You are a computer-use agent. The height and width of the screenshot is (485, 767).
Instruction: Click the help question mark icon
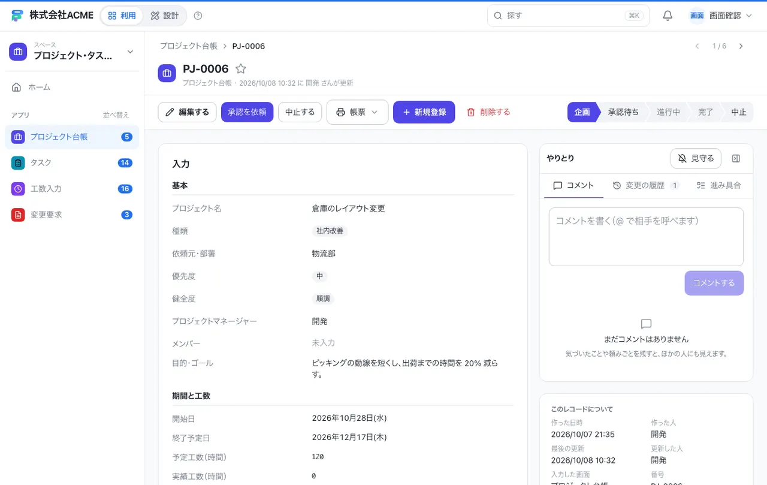point(198,16)
